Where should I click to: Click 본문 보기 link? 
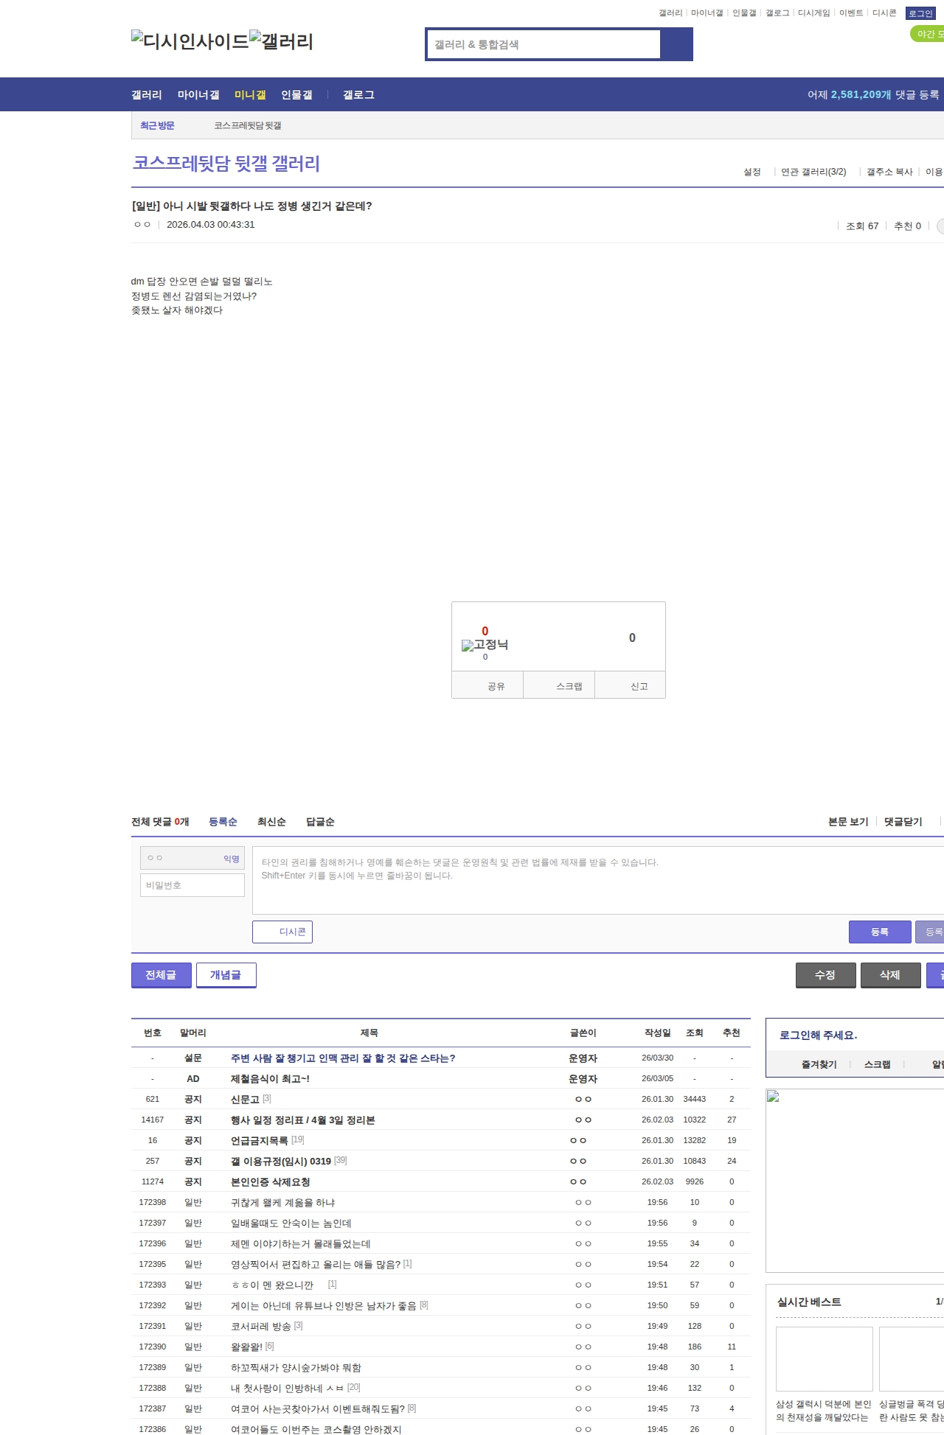[x=848, y=822]
